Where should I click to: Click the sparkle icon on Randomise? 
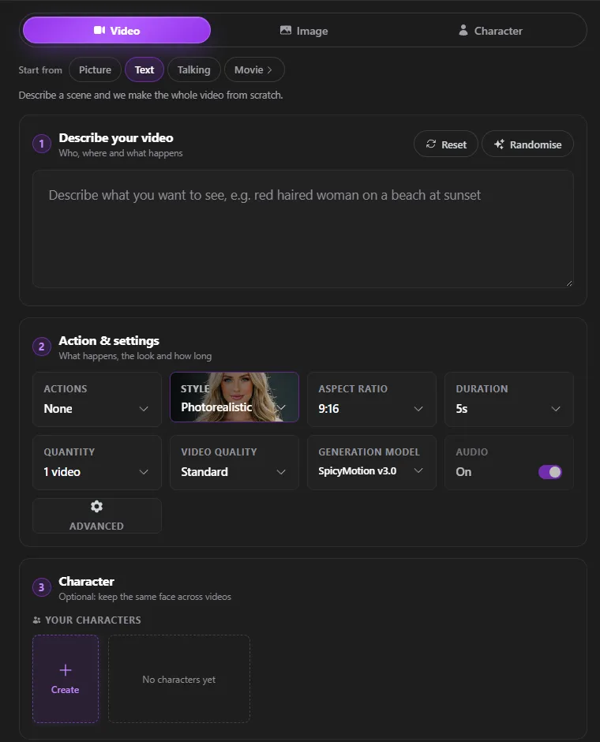click(x=499, y=144)
